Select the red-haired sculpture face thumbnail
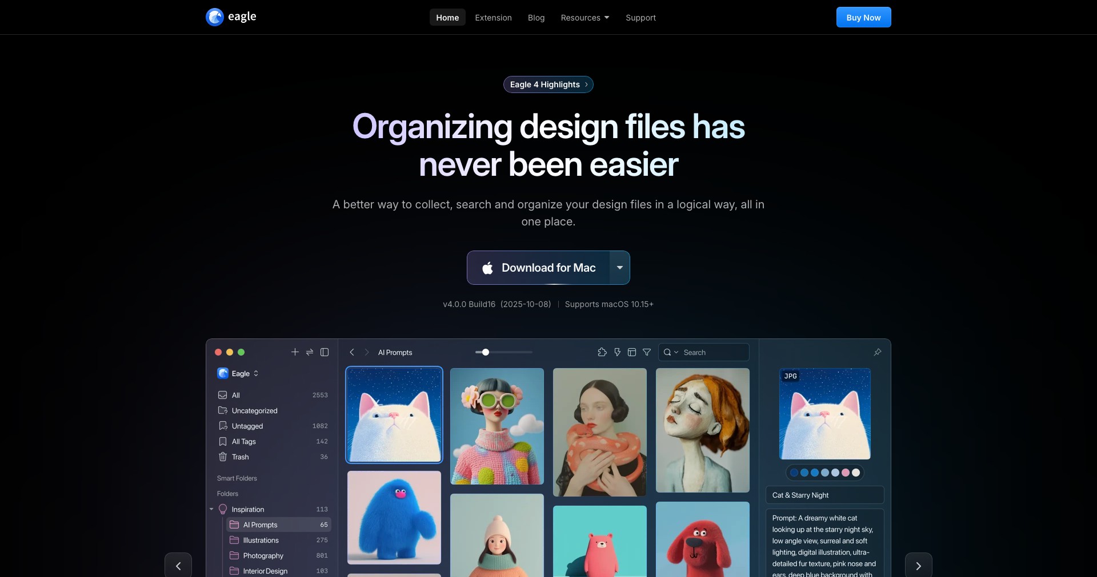Image resolution: width=1097 pixels, height=577 pixels. pyautogui.click(x=703, y=430)
